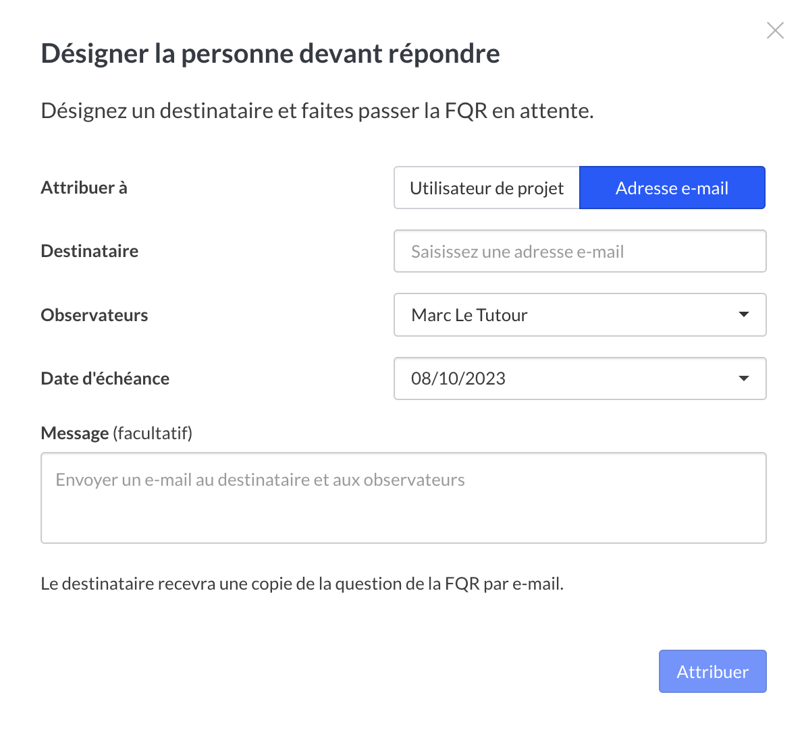Click the Saisissez une adresse e-mail placeholder
Image resolution: width=802 pixels, height=730 pixels.
point(517,252)
